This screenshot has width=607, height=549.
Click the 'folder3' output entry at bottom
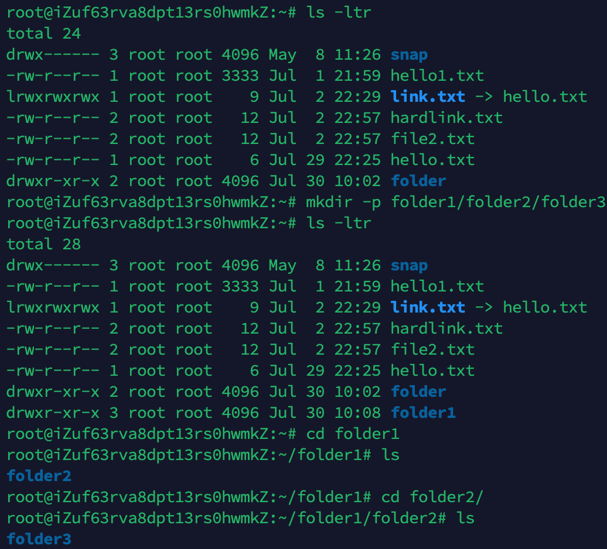[x=39, y=539]
